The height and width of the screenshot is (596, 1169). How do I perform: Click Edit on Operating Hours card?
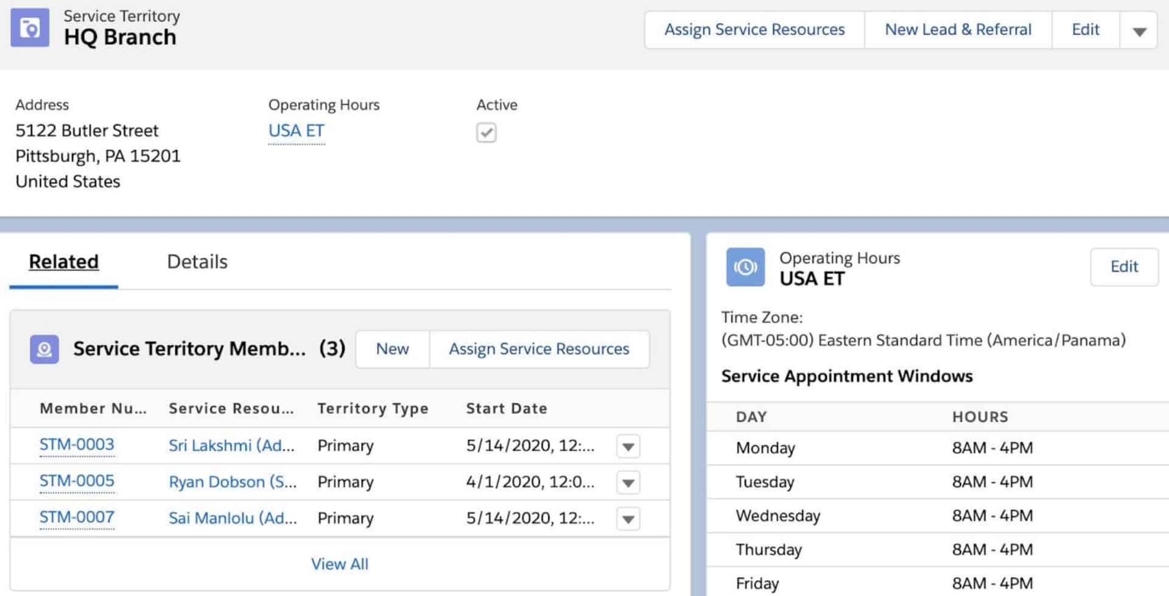point(1124,267)
